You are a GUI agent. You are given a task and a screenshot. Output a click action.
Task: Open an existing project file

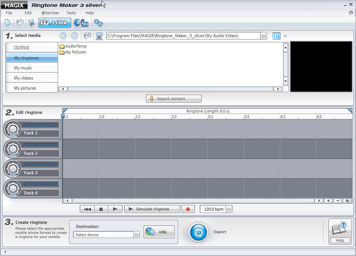click(x=20, y=22)
